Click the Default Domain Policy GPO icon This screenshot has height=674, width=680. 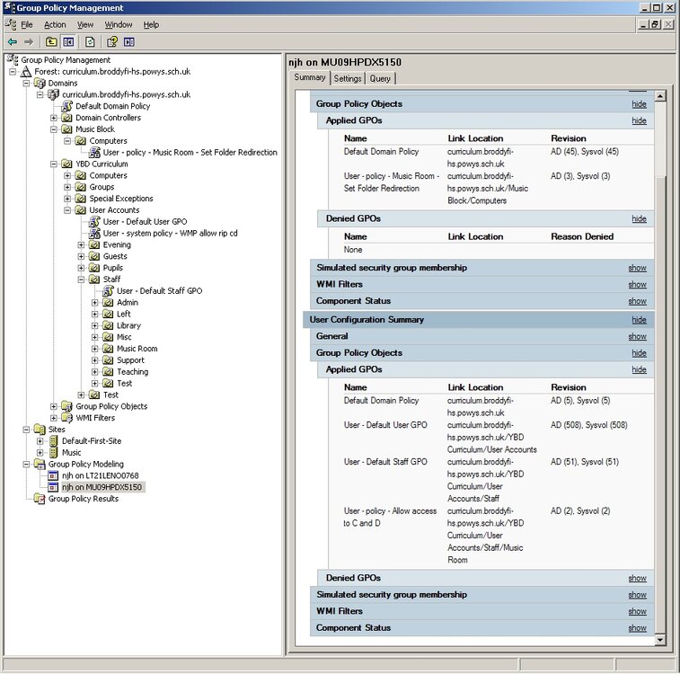pyautogui.click(x=67, y=106)
